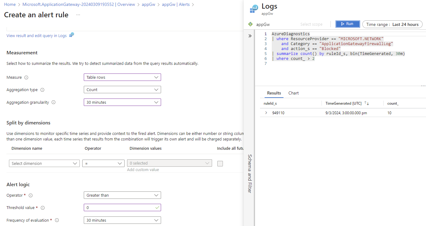Image resolution: width=426 pixels, height=226 pixels.
Task: Open the Aggregation granularity dropdown showing 30 minutes
Action: 122,102
